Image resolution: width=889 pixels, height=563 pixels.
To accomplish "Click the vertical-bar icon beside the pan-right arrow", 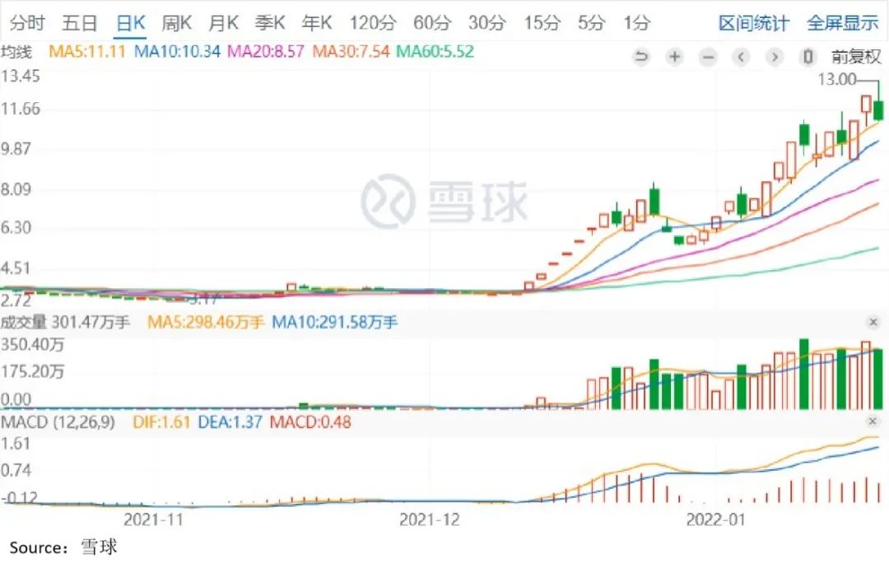I will point(808,57).
